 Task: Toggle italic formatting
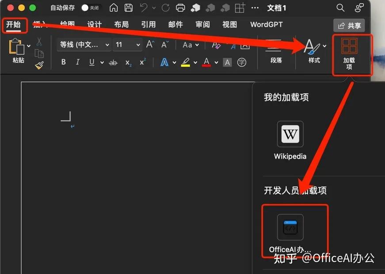click(x=77, y=62)
